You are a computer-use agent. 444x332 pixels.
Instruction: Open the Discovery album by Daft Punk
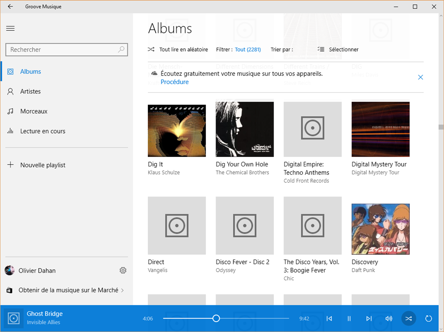pos(380,229)
